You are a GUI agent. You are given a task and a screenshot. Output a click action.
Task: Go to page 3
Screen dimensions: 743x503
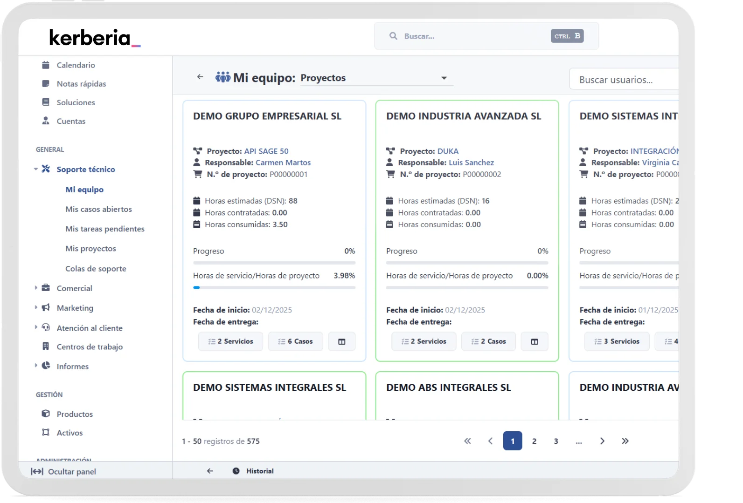pos(556,441)
